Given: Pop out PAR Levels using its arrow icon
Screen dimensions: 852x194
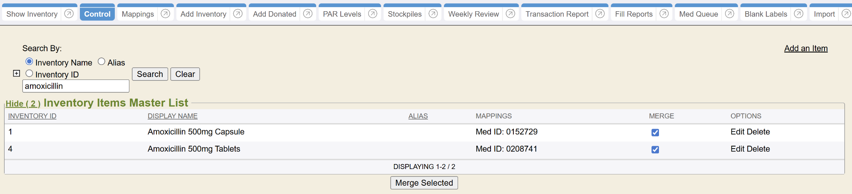Looking at the screenshot, I should pos(372,14).
